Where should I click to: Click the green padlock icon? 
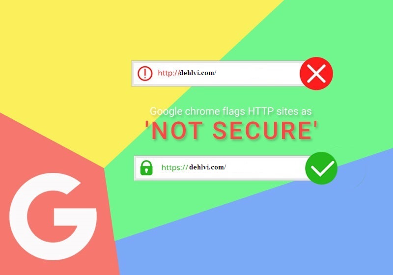tap(146, 167)
